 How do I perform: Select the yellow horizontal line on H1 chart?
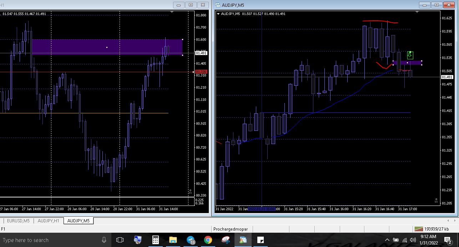84,113
